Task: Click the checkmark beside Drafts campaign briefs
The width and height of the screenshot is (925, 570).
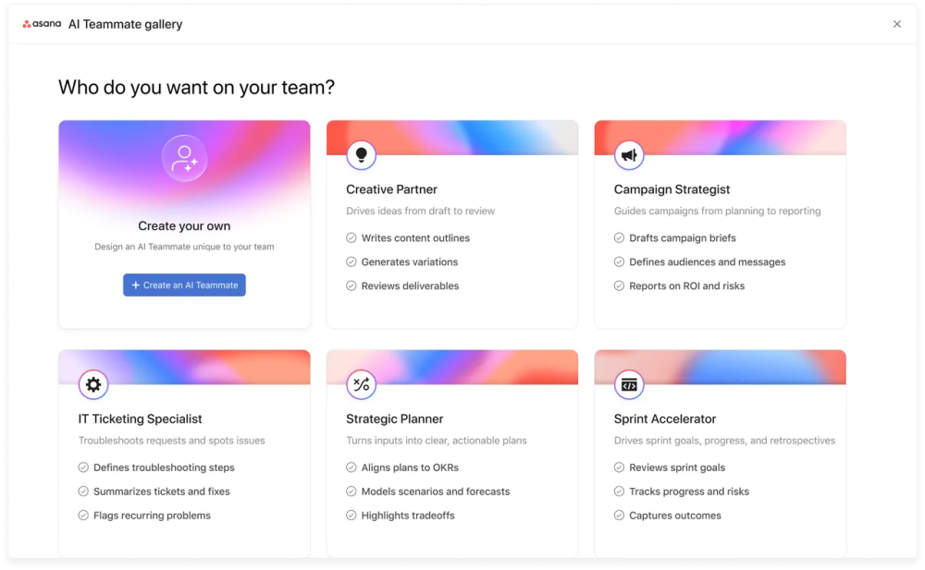Action: click(x=619, y=237)
